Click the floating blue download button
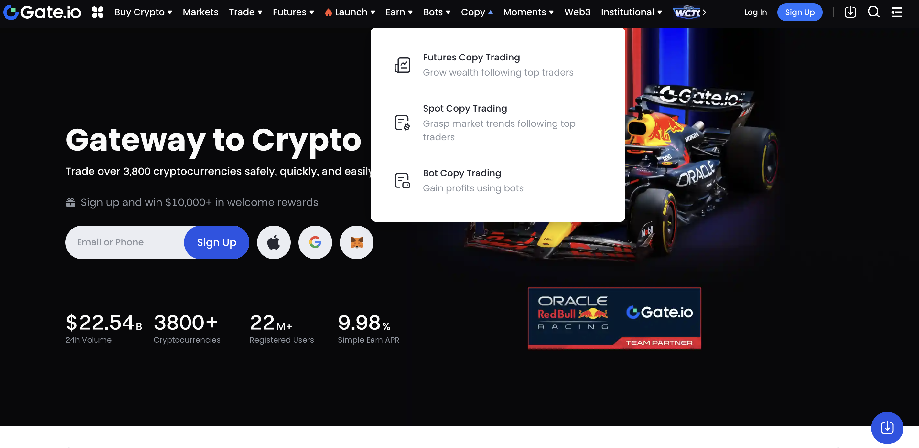The width and height of the screenshot is (919, 448). [x=887, y=427]
